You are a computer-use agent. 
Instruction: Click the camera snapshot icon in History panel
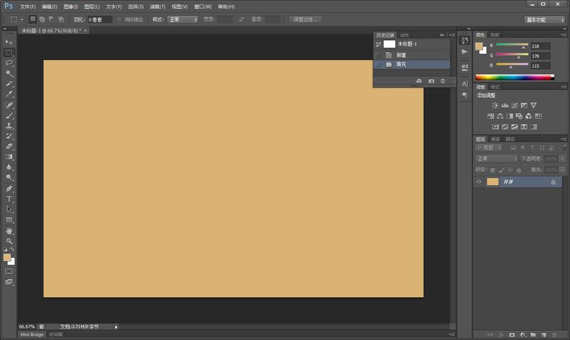[431, 81]
